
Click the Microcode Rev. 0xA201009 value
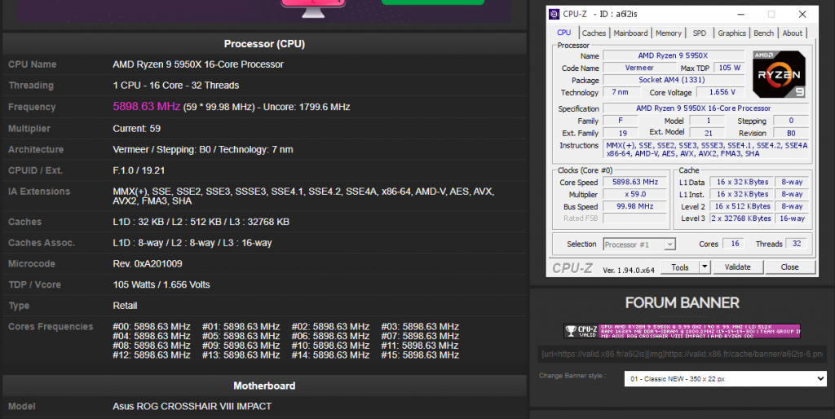[148, 263]
